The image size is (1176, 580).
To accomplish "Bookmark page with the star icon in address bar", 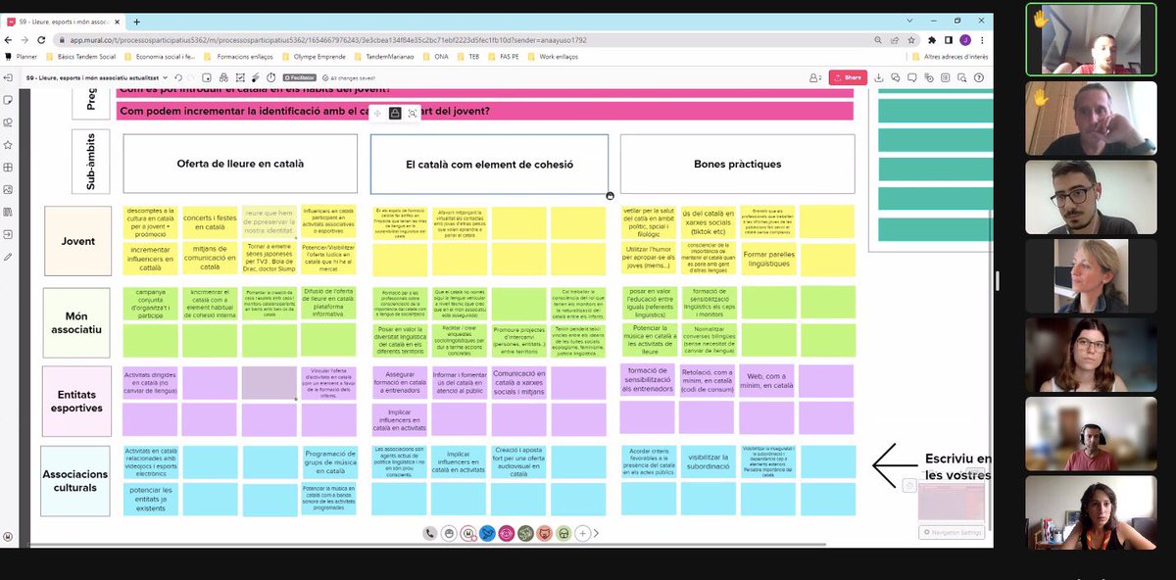I will [912, 40].
